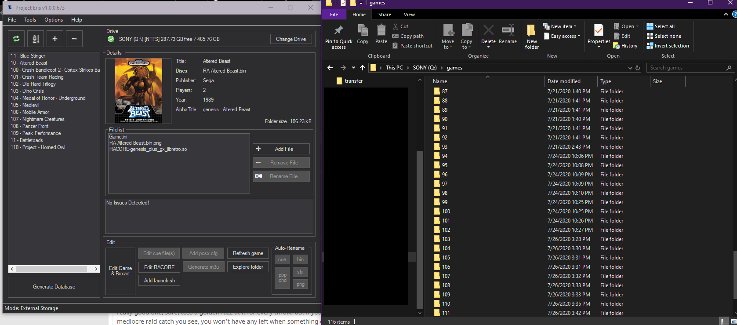Click the Up one level arrow in Explorer
Viewport: 737px width, 325px height.
click(363, 68)
